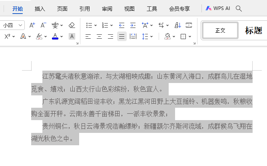Click paragraph starting 江苏鼋头渚秋意渐浓
Image resolution: width=267 pixels, height=166 pixels.
click(141, 83)
